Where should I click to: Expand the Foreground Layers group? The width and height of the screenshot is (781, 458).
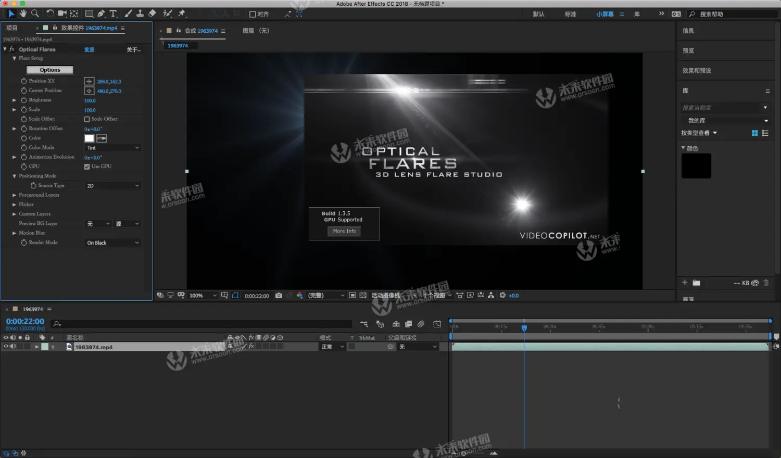pos(15,195)
